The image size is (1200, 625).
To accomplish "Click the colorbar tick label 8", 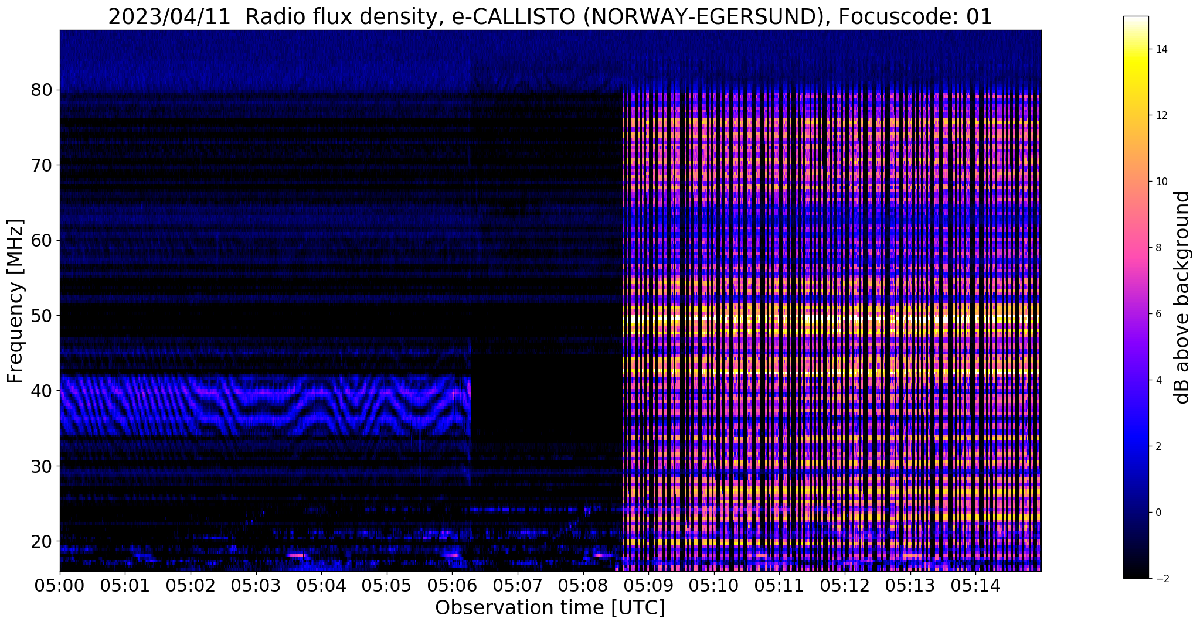I will click(1158, 248).
